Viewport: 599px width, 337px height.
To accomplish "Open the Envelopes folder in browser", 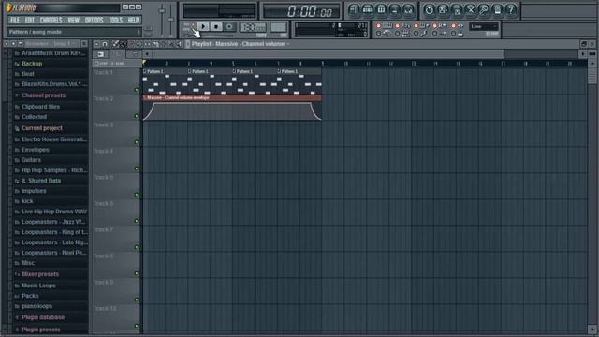I will [x=36, y=150].
